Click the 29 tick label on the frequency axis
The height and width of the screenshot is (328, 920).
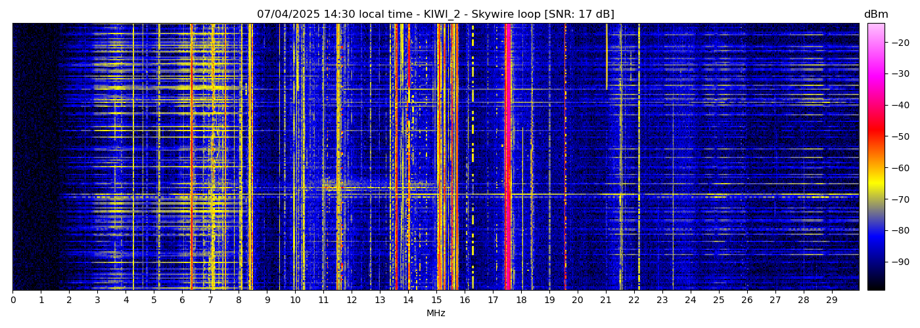pos(831,300)
